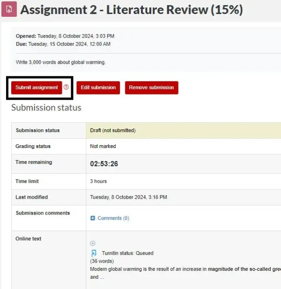This screenshot has width=281, height=289.
Task: Click the Edit submission button
Action: 98,88
